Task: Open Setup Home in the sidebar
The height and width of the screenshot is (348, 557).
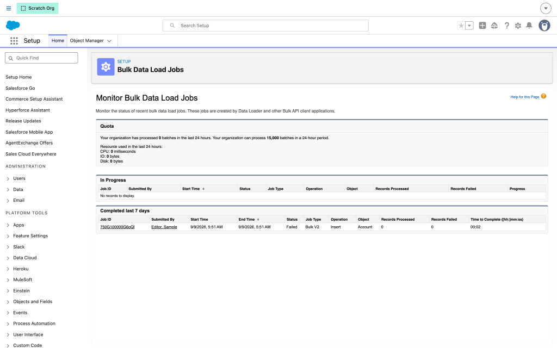Action: click(18, 77)
